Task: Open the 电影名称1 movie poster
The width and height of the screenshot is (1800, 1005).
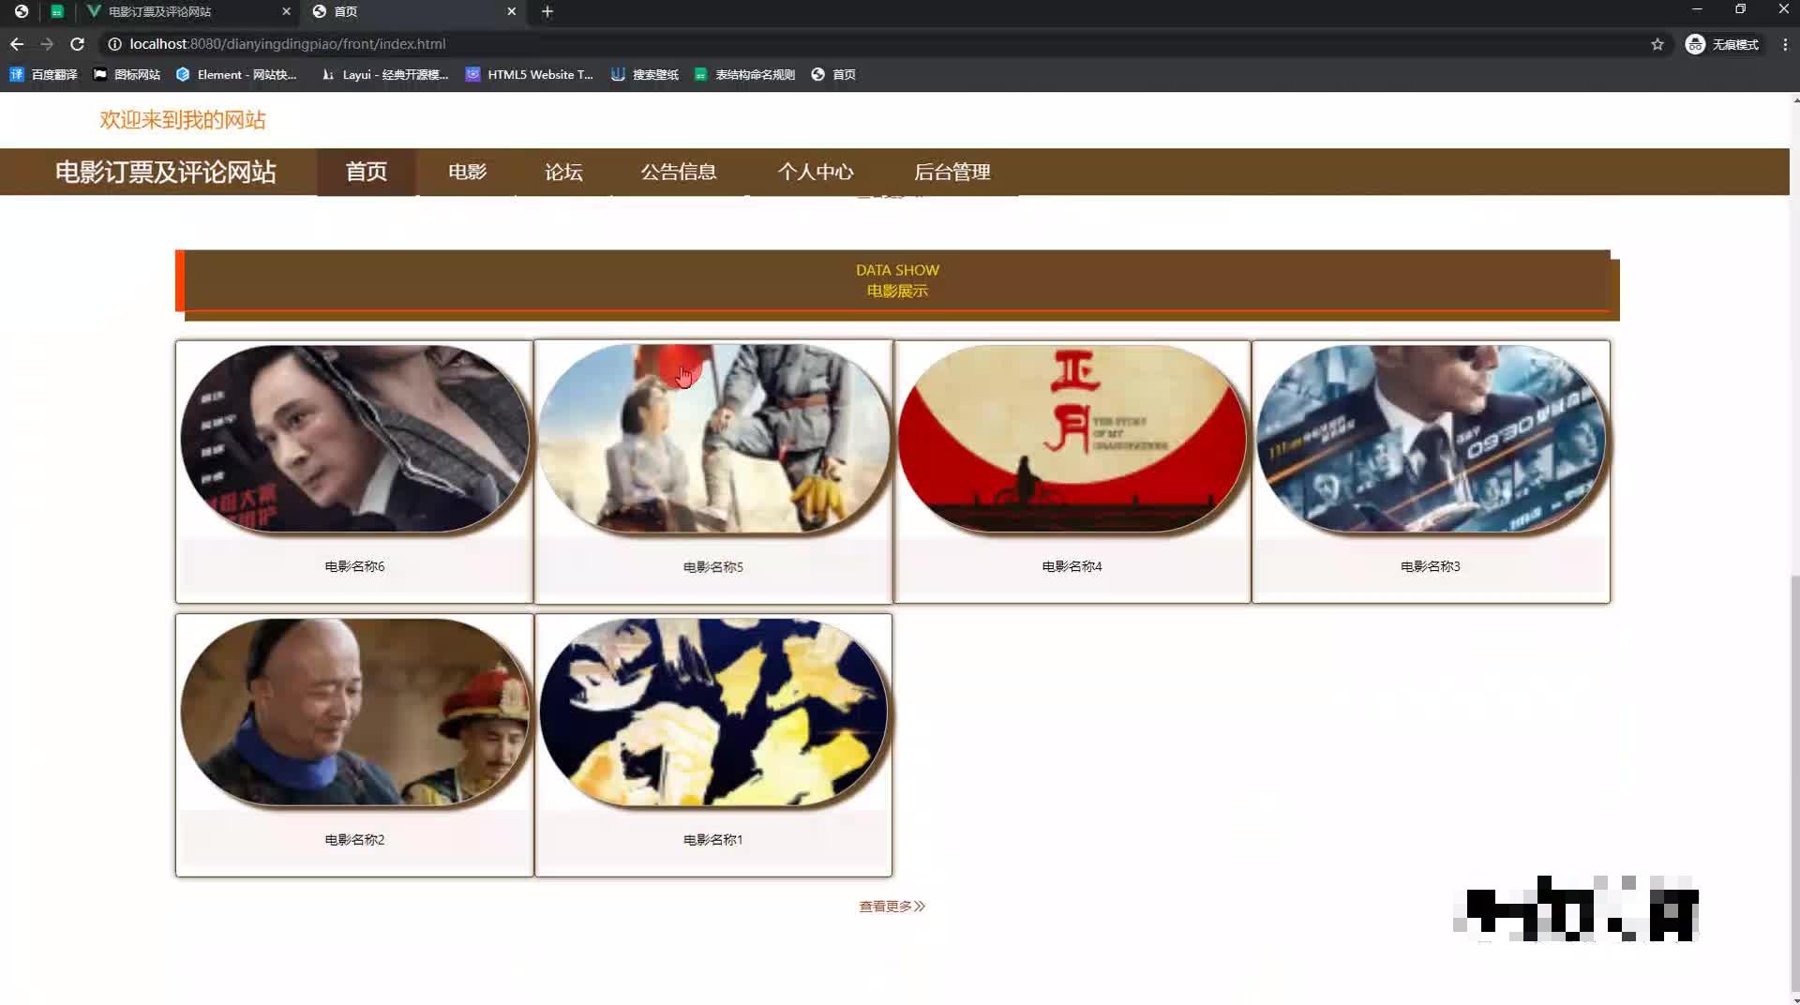Action: point(712,712)
